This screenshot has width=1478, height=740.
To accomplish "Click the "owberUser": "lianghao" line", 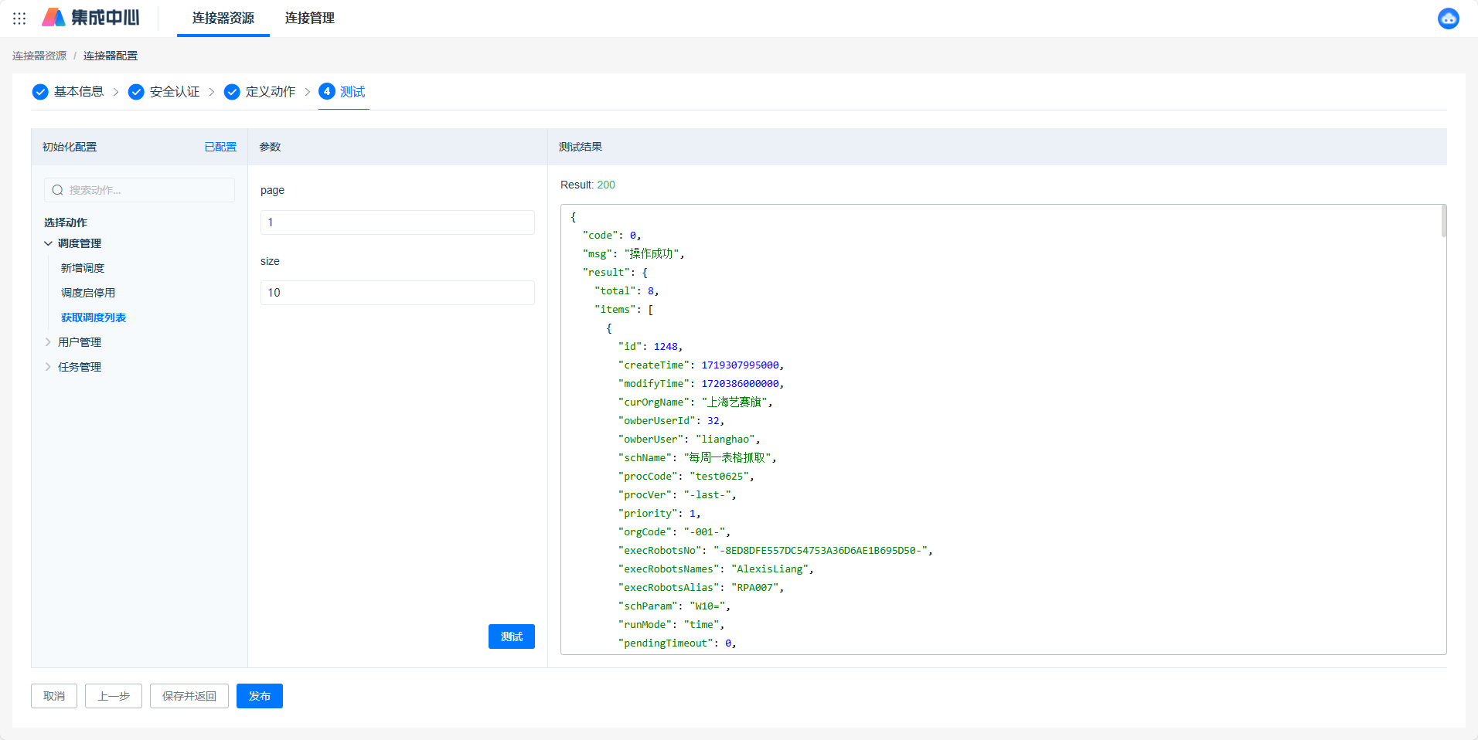I will tap(690, 440).
